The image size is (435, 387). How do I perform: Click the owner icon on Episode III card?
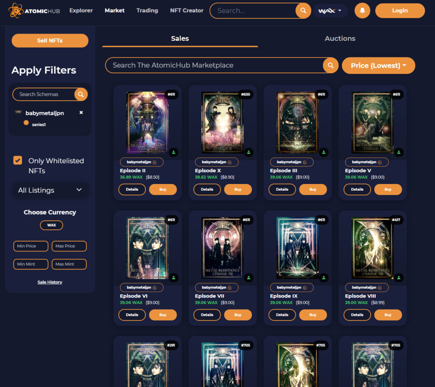(323, 152)
